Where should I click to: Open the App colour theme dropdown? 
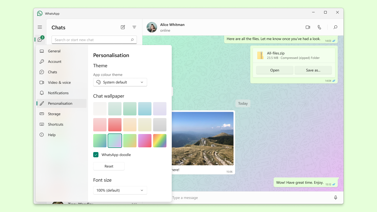pyautogui.click(x=120, y=82)
